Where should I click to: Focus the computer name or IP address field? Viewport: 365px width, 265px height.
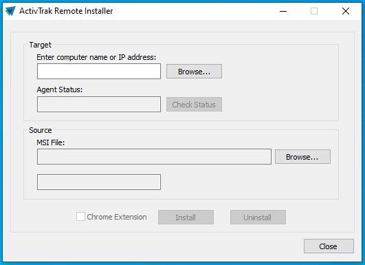(99, 72)
